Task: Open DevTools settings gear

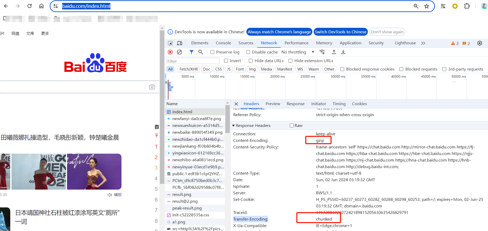Action: click(480, 43)
